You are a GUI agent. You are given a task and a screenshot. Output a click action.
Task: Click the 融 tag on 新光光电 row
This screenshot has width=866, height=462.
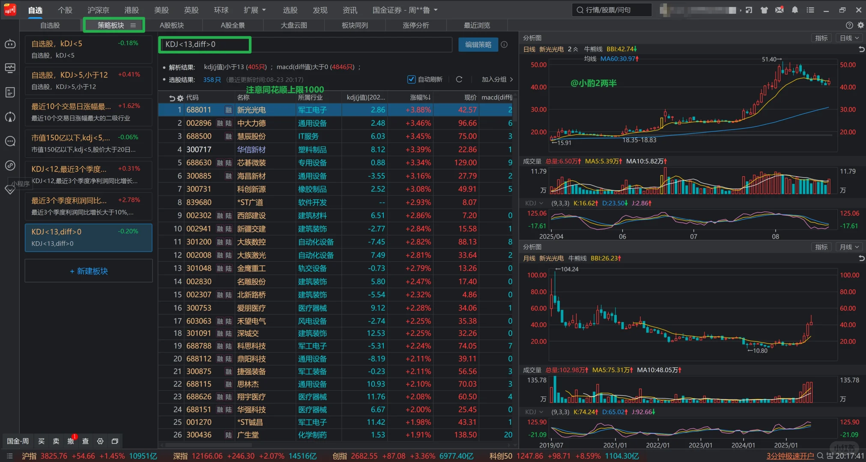(229, 110)
